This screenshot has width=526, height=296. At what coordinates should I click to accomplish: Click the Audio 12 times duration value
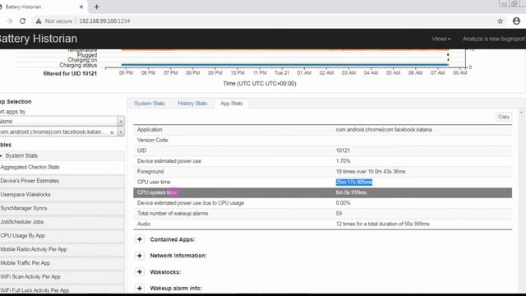[x=383, y=224]
